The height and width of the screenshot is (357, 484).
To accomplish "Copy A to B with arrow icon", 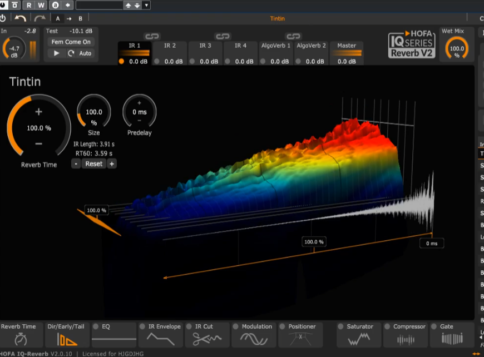I will 69,19.
